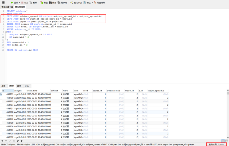Create a new query with 新建
The image size is (229, 146).
point(44,3)
